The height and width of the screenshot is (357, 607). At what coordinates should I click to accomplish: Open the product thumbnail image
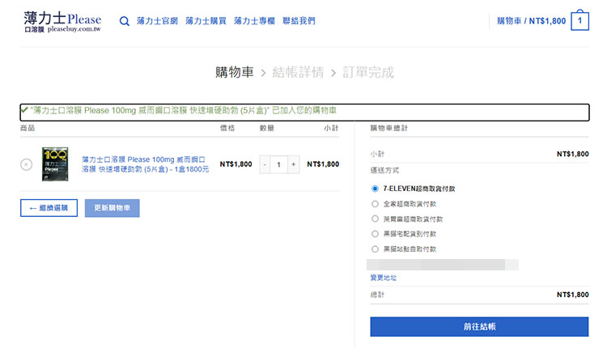pos(55,164)
